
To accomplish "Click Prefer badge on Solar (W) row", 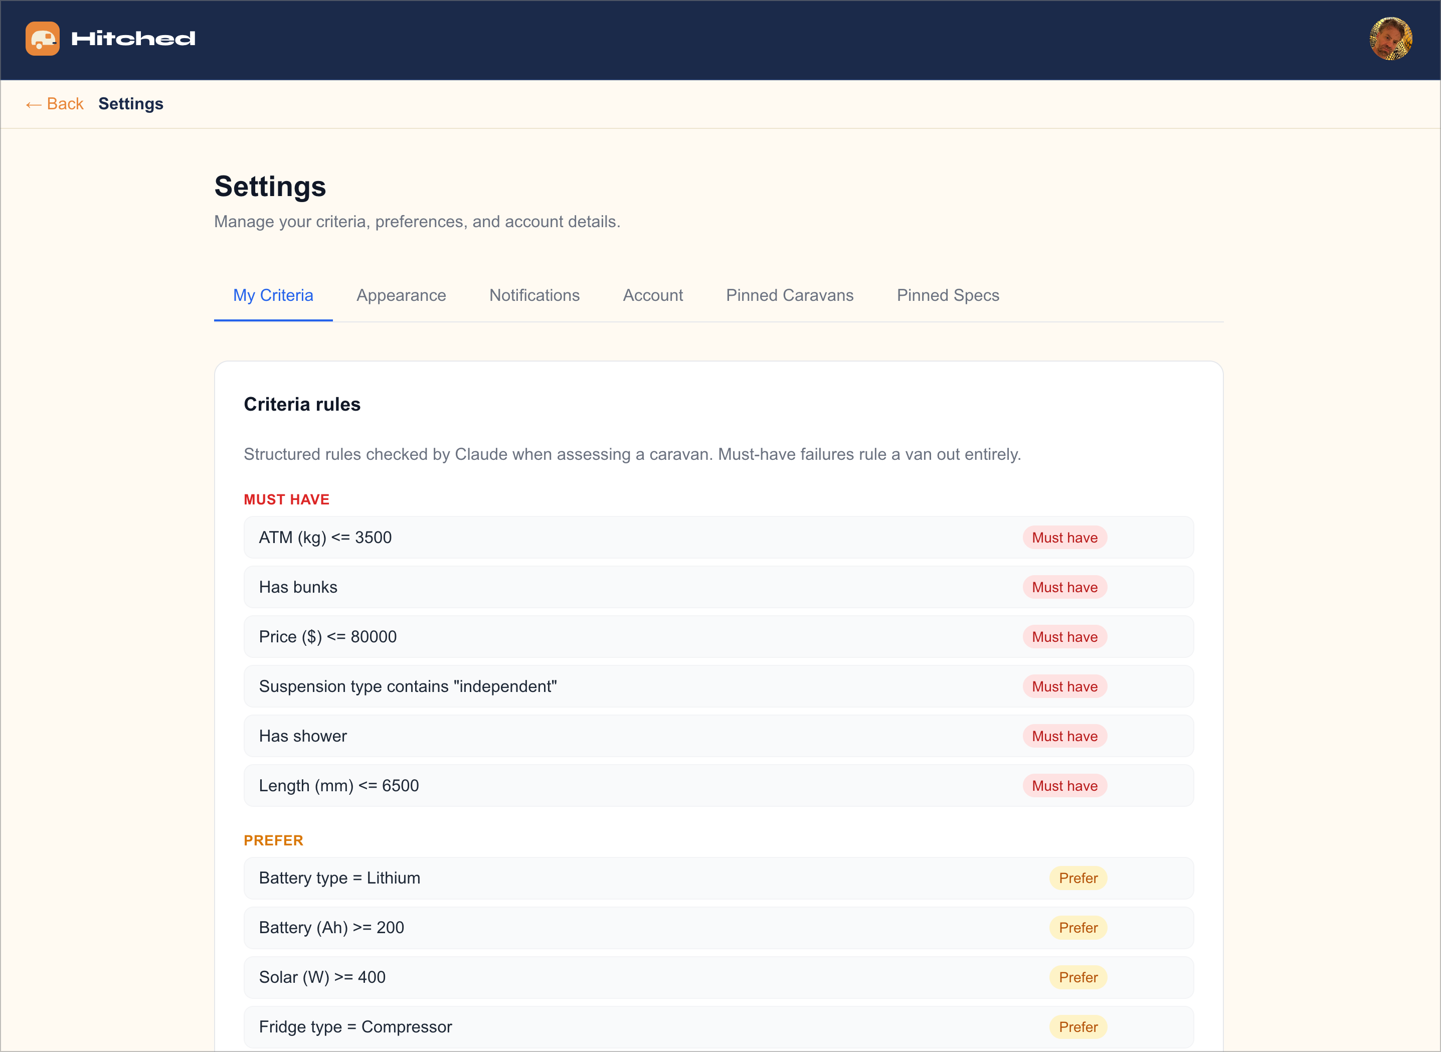I will click(x=1078, y=977).
